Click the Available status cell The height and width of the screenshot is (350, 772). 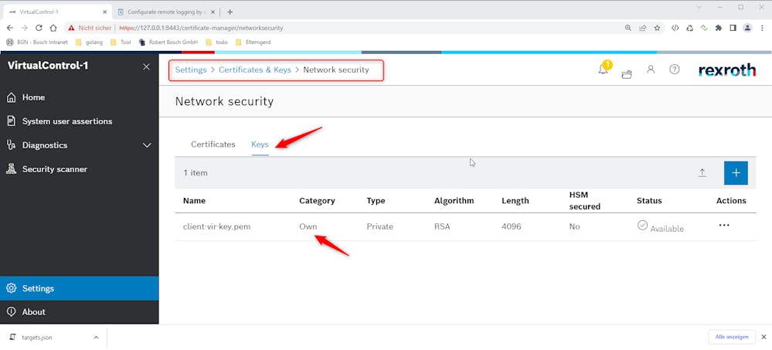pyautogui.click(x=660, y=227)
